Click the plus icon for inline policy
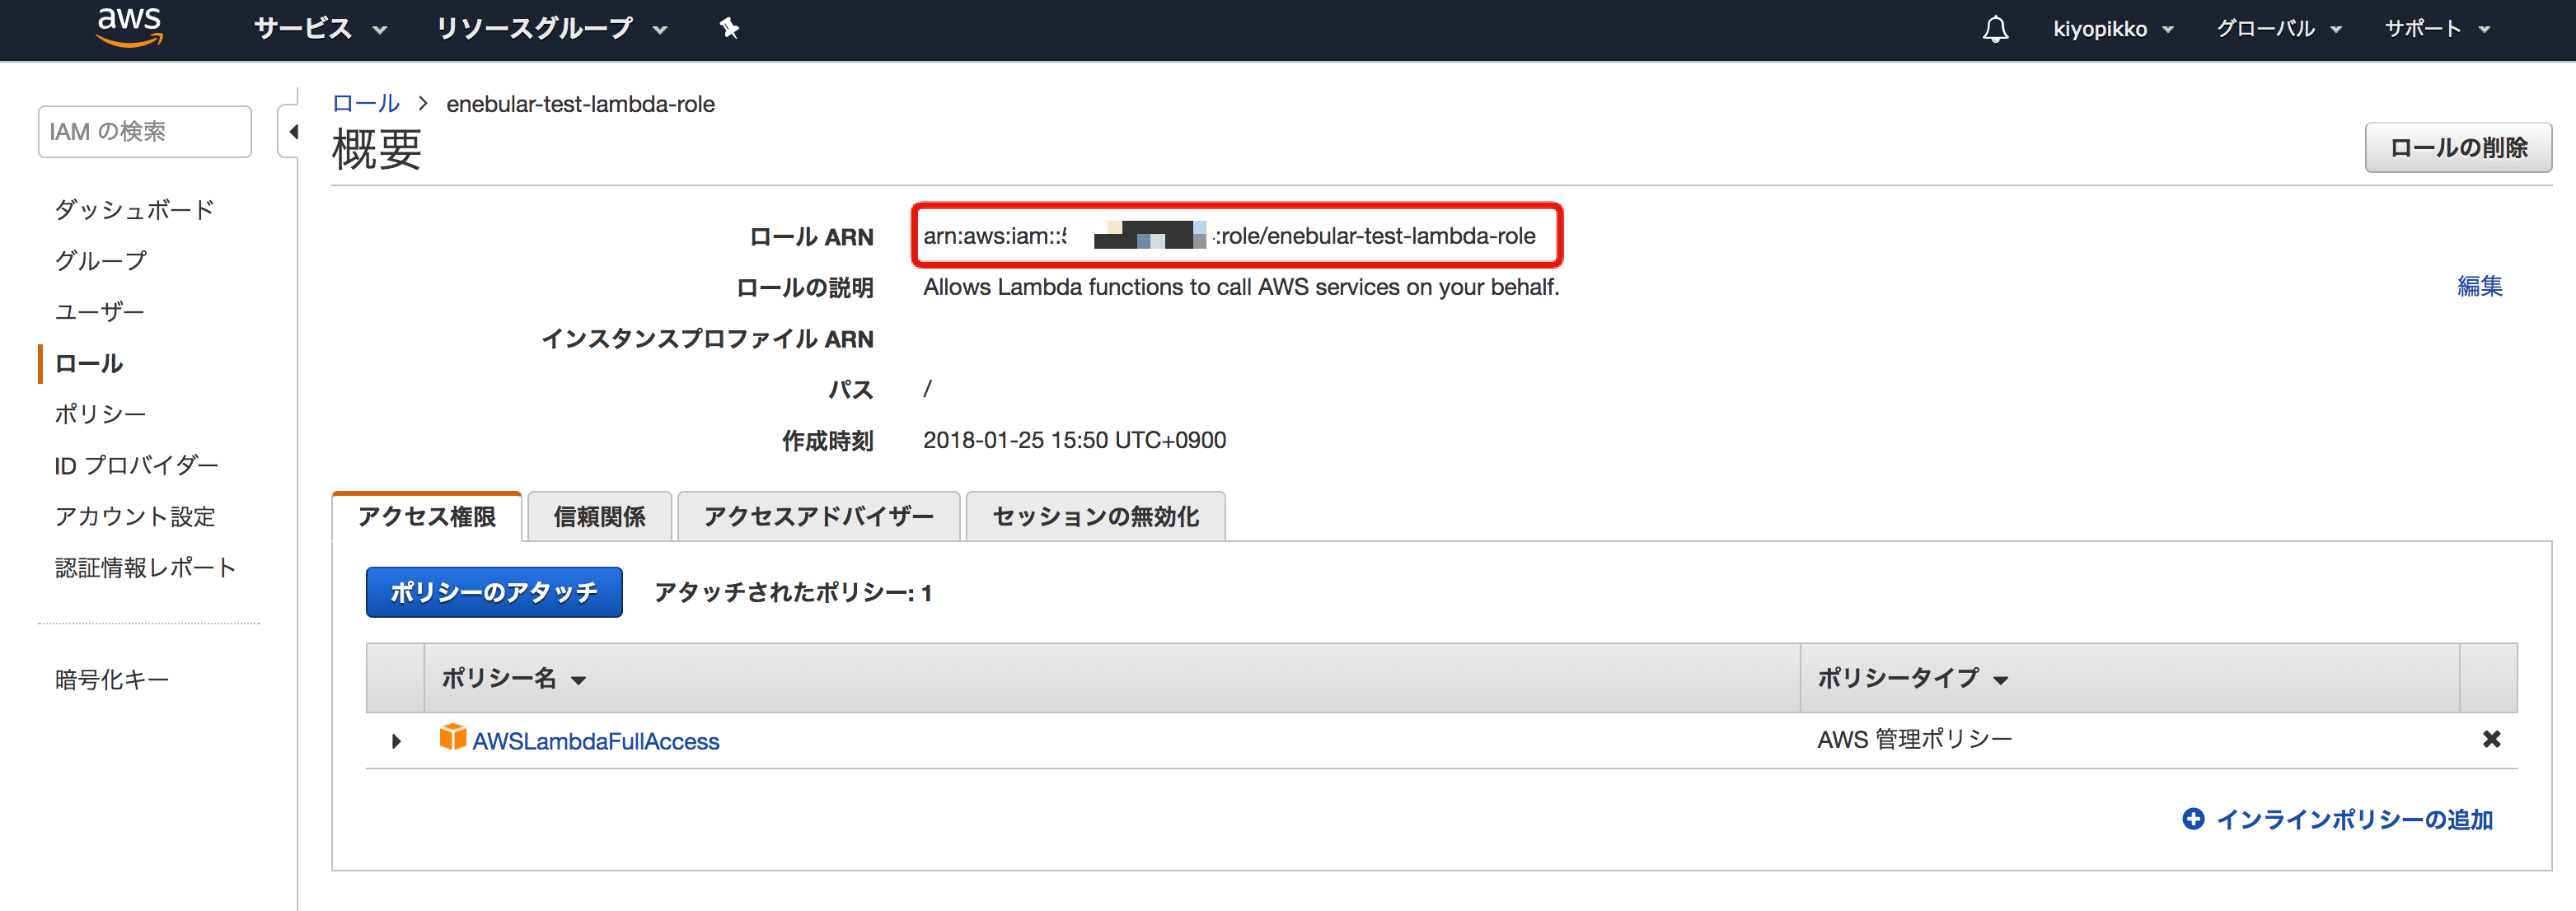 coord(2192,819)
